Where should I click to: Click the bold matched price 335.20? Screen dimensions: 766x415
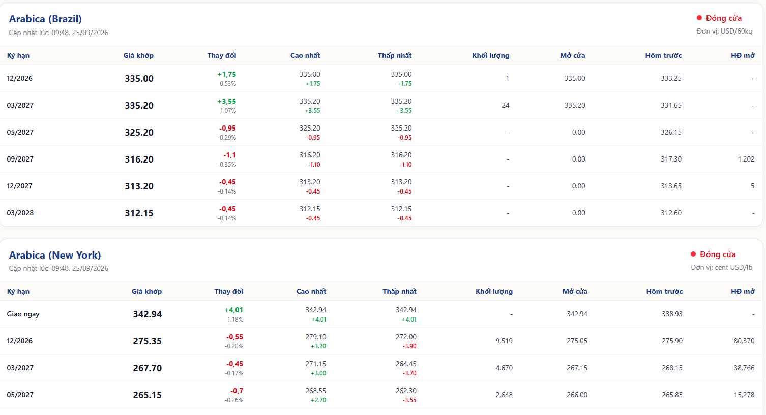[x=139, y=106]
